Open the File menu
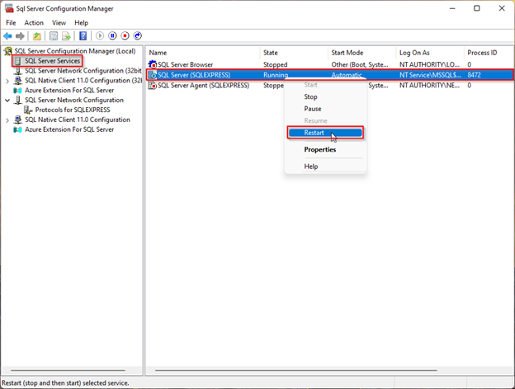The height and width of the screenshot is (389, 515). tap(11, 22)
